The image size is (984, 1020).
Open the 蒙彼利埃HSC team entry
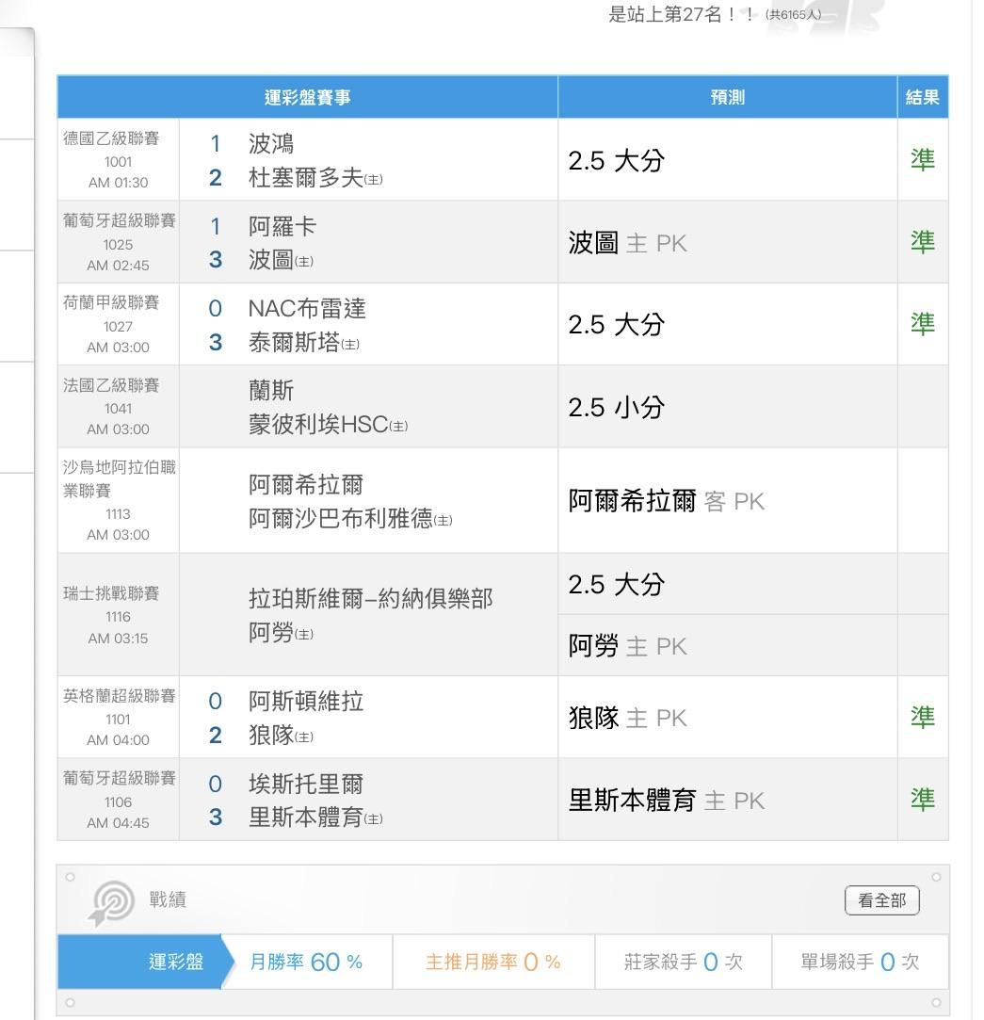[x=318, y=425]
